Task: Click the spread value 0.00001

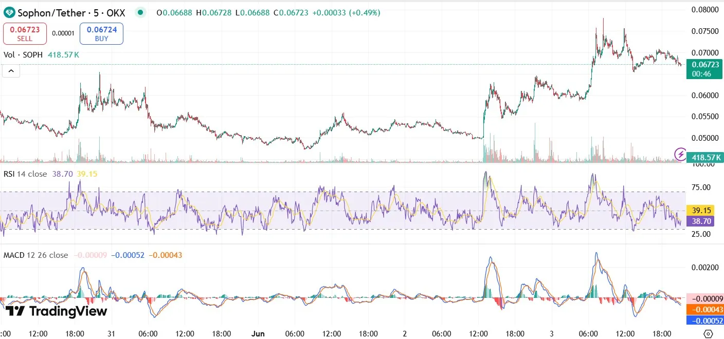Action: click(x=63, y=32)
